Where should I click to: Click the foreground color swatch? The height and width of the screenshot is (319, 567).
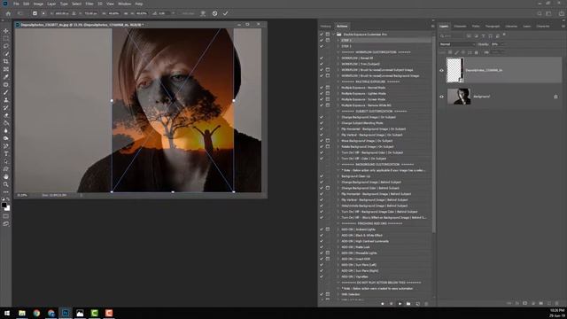(x=4, y=206)
